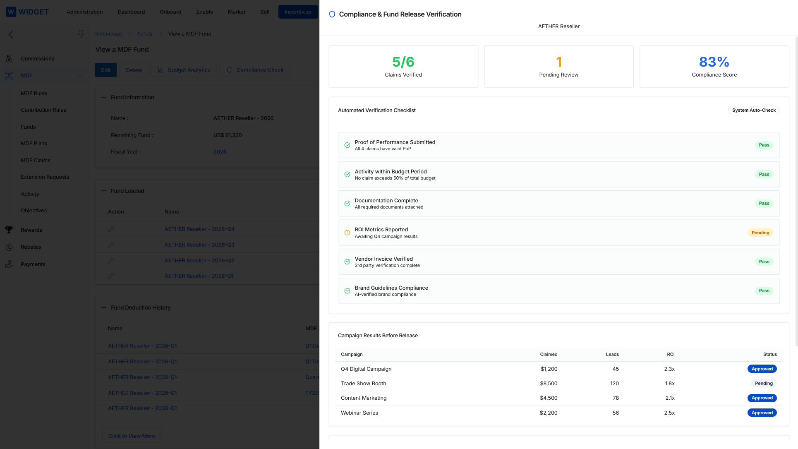Click the Trade Show Booth campaign name
Viewport: 798px width, 449px height.
click(364, 384)
